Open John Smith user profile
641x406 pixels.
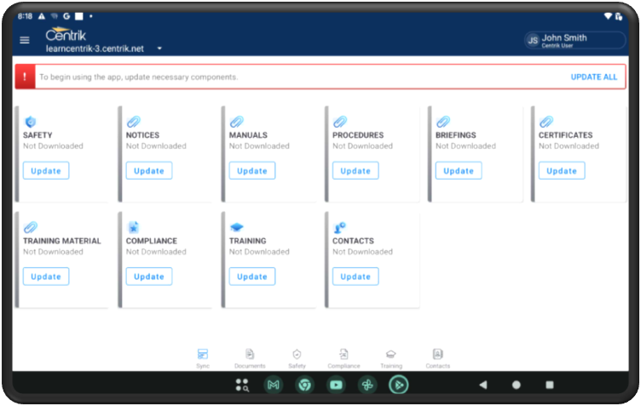click(575, 41)
